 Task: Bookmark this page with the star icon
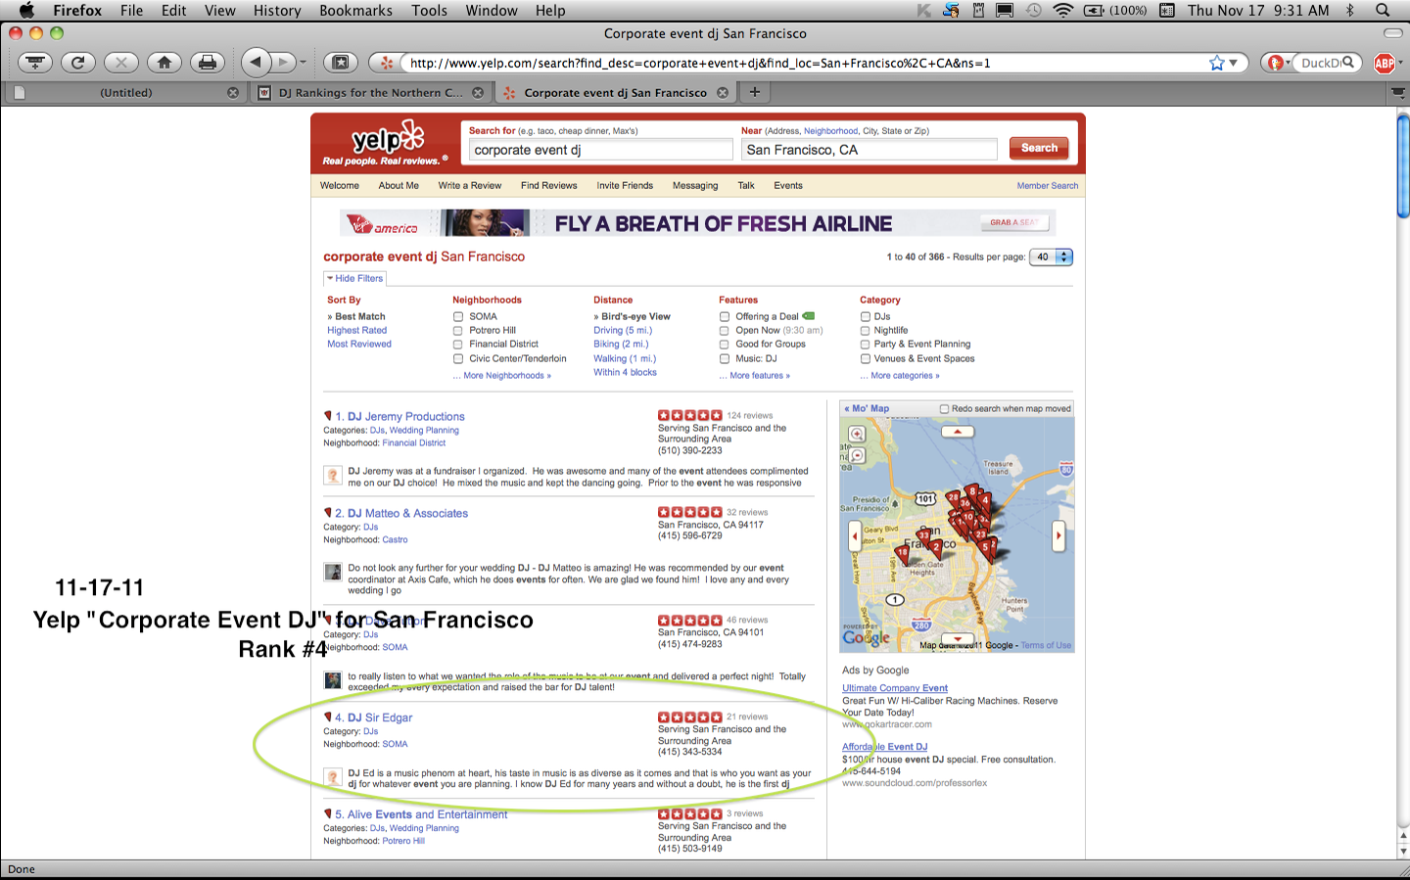pyautogui.click(x=1216, y=63)
